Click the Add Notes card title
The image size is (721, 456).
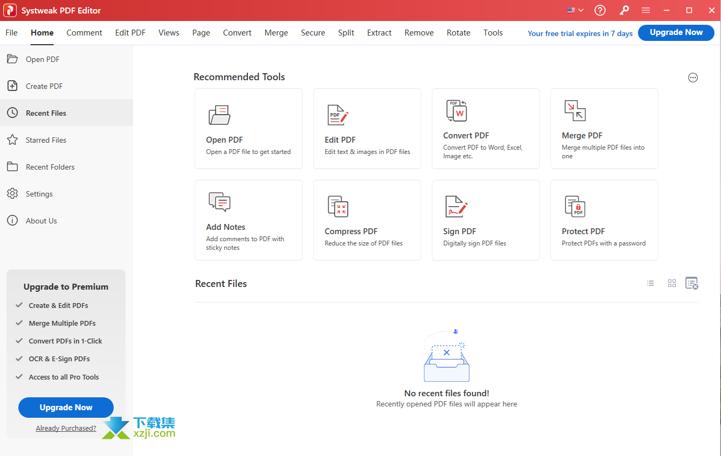[x=226, y=227]
